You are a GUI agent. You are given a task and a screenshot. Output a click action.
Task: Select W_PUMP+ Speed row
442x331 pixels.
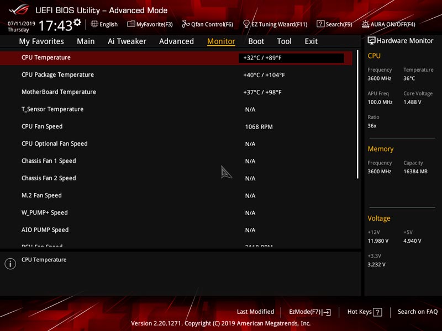click(x=176, y=213)
